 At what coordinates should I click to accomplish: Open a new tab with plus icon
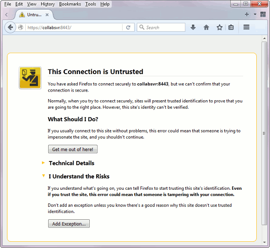[x=247, y=14]
